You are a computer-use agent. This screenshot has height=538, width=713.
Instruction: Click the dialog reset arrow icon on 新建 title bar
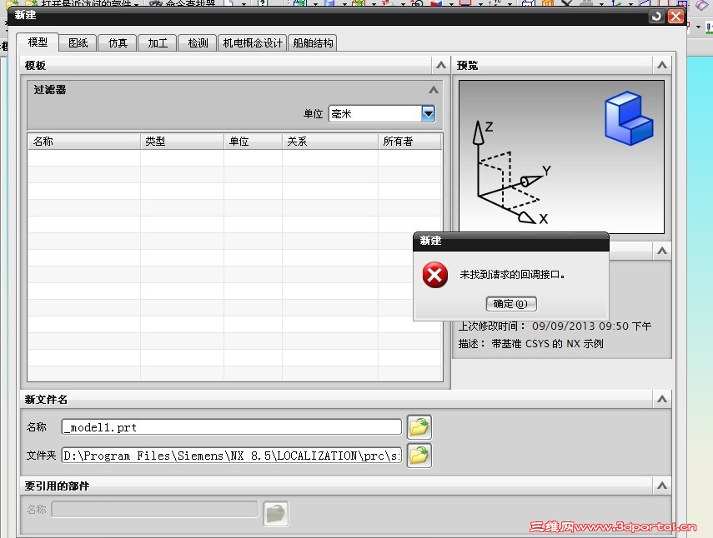(x=658, y=16)
